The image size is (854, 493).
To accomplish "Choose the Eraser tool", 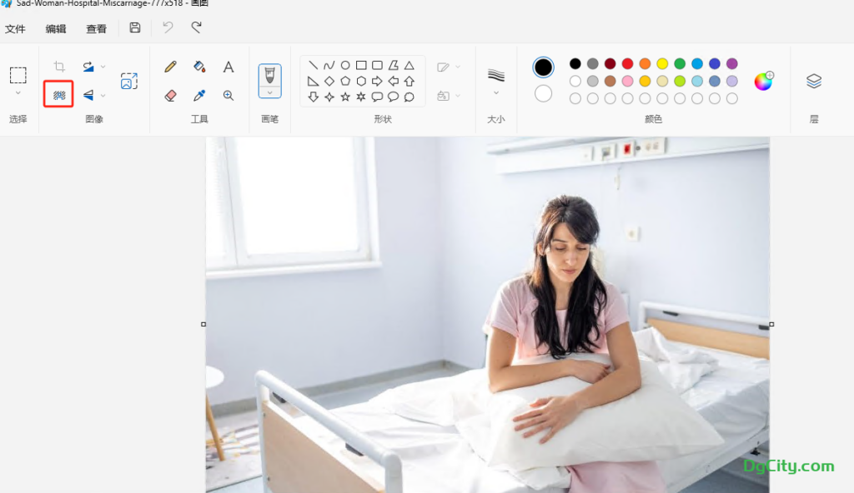I will click(171, 95).
